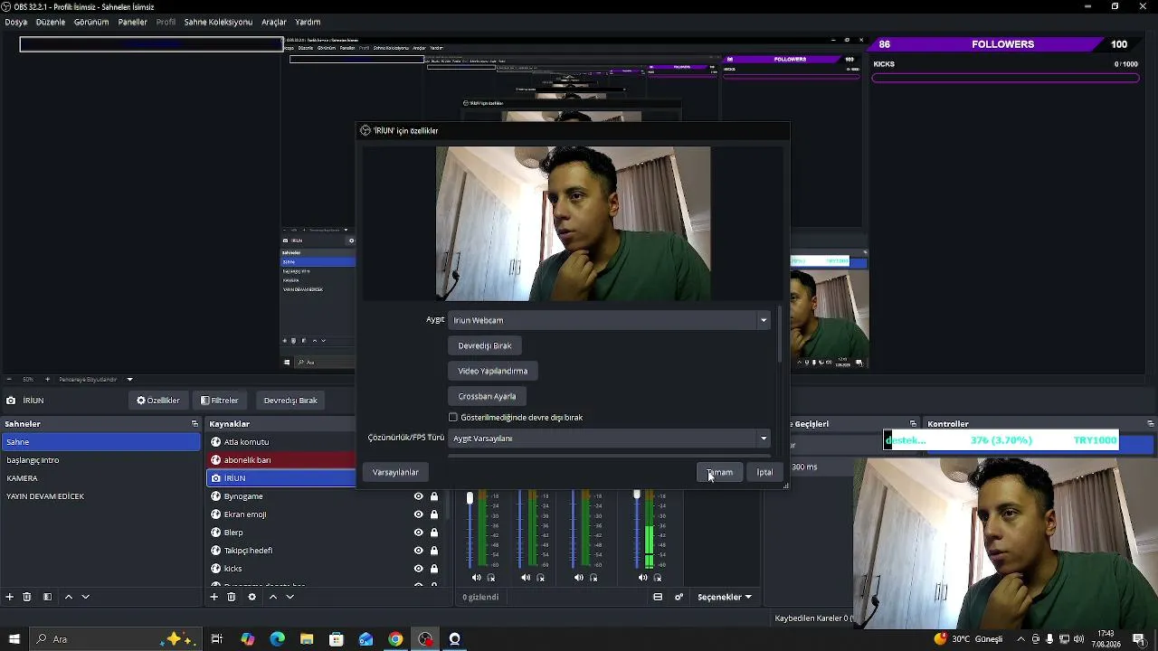Show hidden system tray icons
The image size is (1158, 651).
tap(1020, 639)
